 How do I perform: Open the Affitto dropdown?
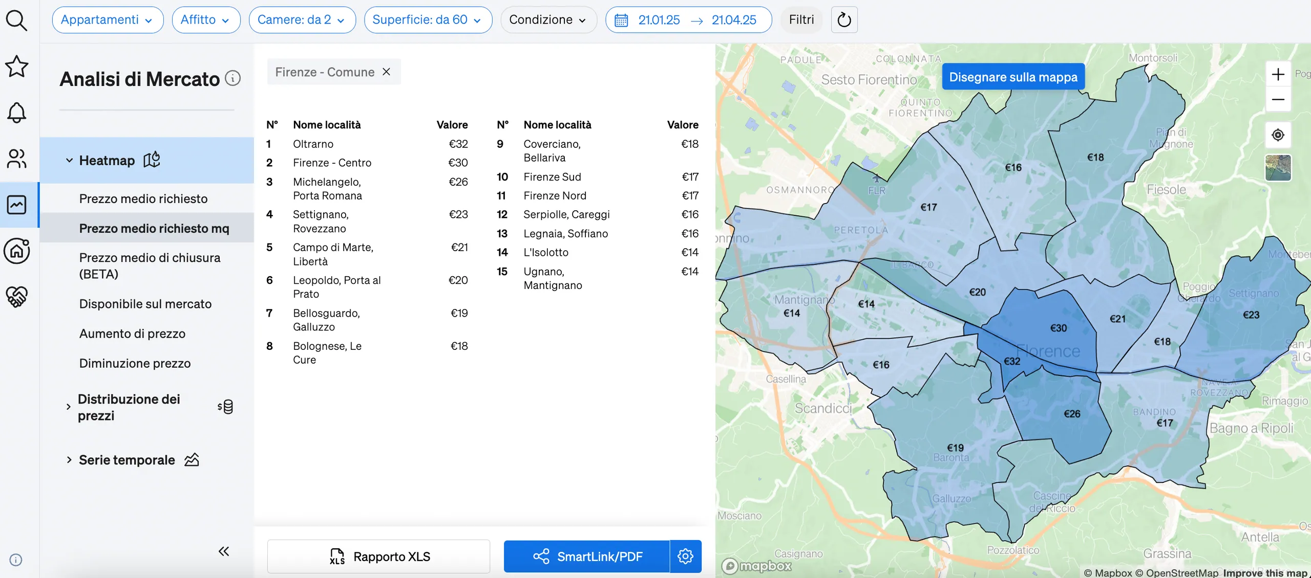click(206, 20)
